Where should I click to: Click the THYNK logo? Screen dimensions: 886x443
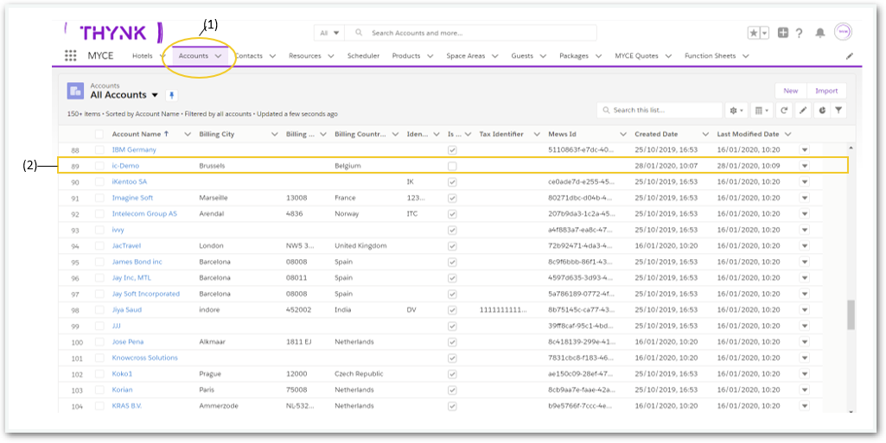coord(113,32)
